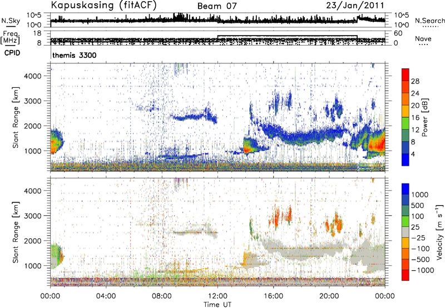Click the 'N.Search' legend label
The height and width of the screenshot is (308, 445).
pyautogui.click(x=429, y=21)
